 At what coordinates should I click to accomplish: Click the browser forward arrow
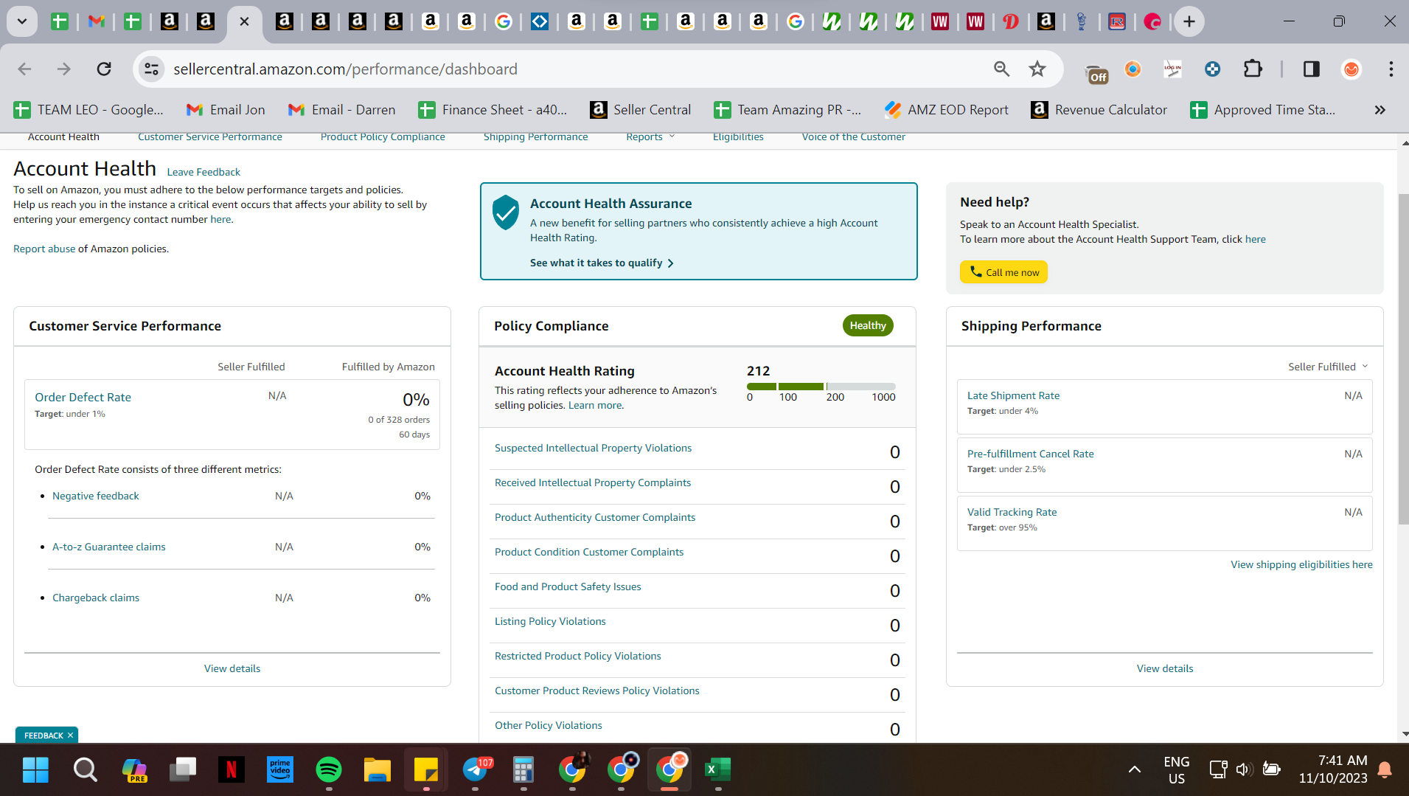(64, 69)
